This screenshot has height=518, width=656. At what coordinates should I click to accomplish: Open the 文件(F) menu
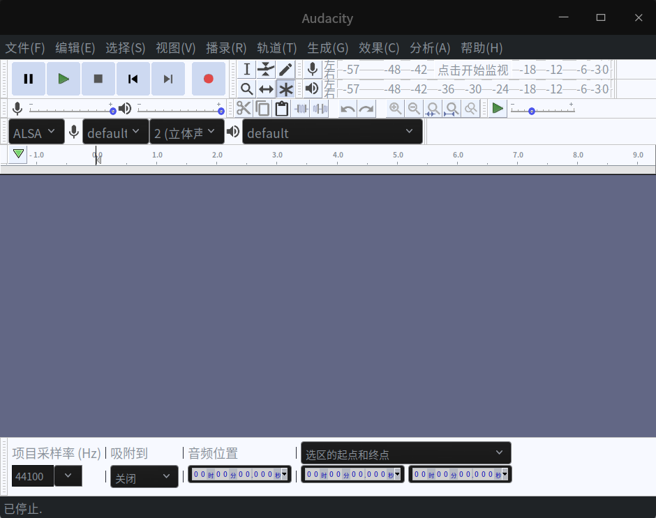(25, 48)
